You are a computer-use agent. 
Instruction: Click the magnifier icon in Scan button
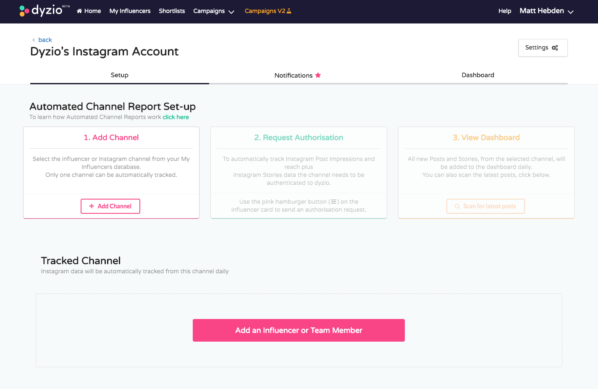(x=457, y=206)
